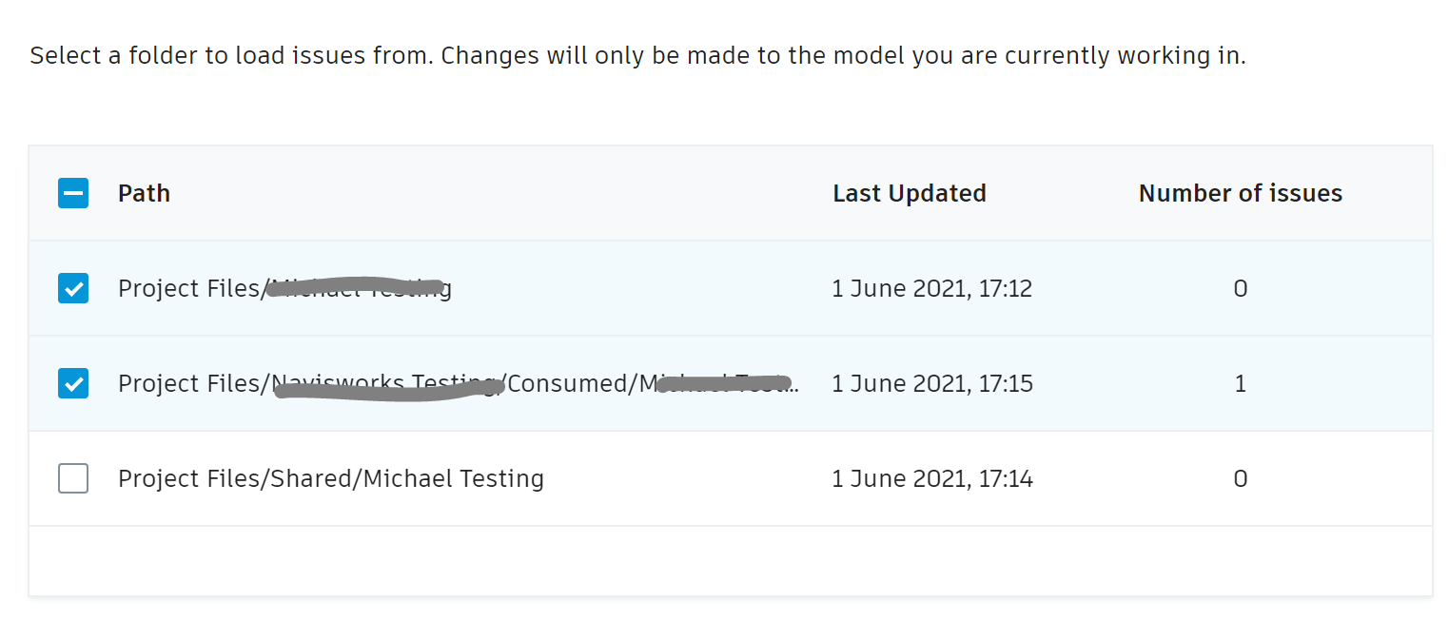Click the zero issues count on first row
Screen dimensions: 1449x620
(x=1240, y=288)
